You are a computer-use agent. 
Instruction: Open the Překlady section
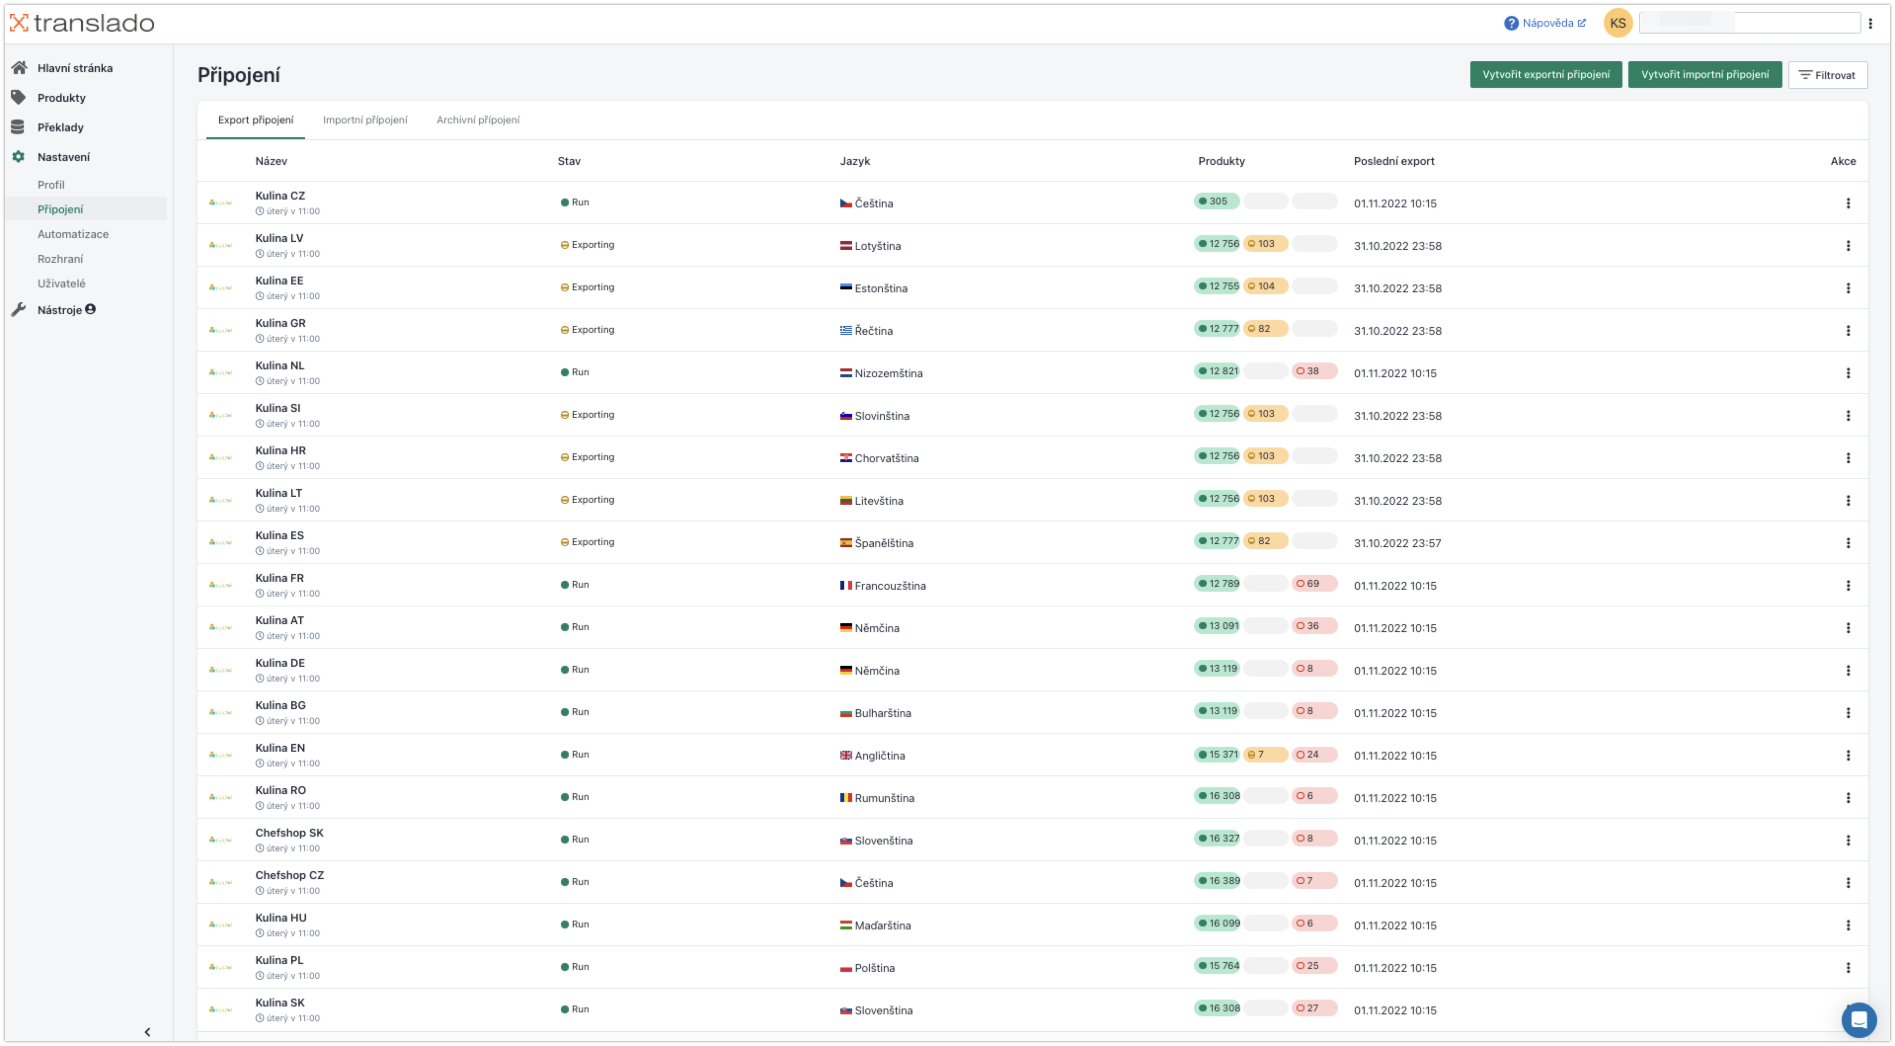pos(60,127)
